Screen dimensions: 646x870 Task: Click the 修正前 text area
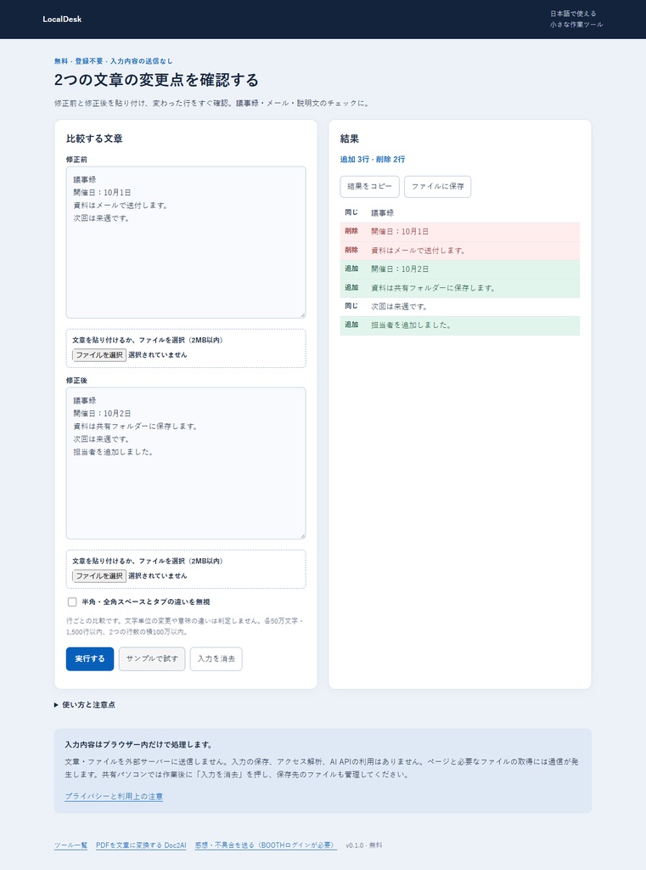pos(186,242)
